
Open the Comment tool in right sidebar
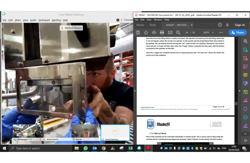tap(245, 75)
